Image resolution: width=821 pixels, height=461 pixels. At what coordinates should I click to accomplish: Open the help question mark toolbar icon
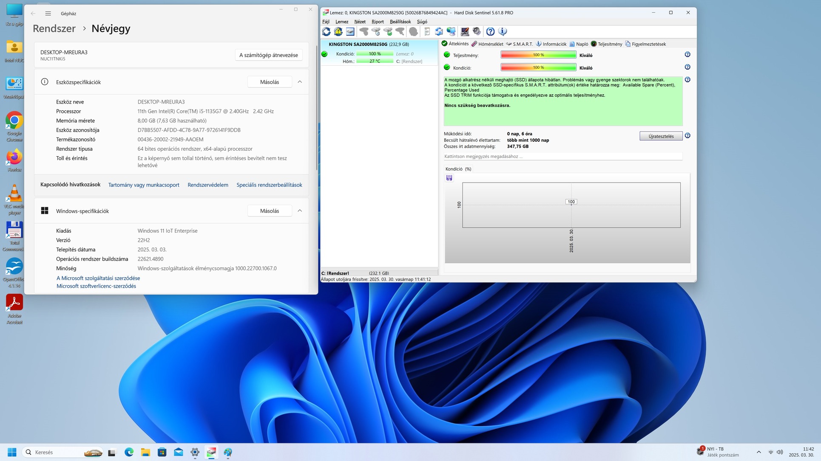tap(490, 31)
